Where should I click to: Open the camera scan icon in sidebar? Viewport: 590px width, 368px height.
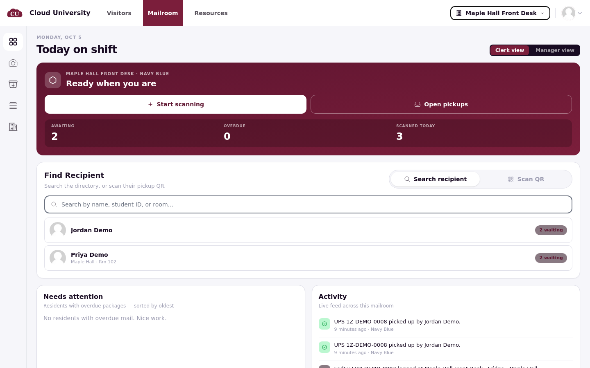[13, 63]
